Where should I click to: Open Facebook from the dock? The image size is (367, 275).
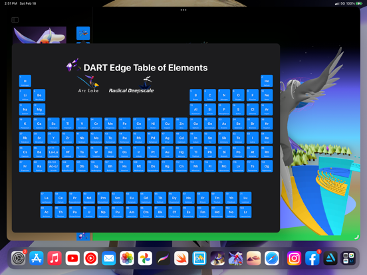coord(312,258)
